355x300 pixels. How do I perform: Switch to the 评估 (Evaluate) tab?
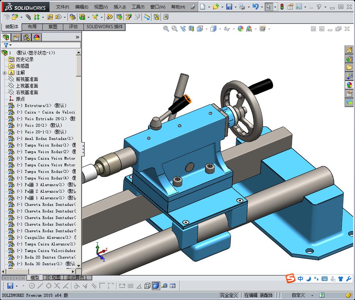pyautogui.click(x=73, y=27)
